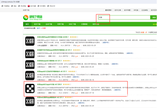
Task: Click 查看详细 for 官方正版2025 result
Action: pos(76,77)
